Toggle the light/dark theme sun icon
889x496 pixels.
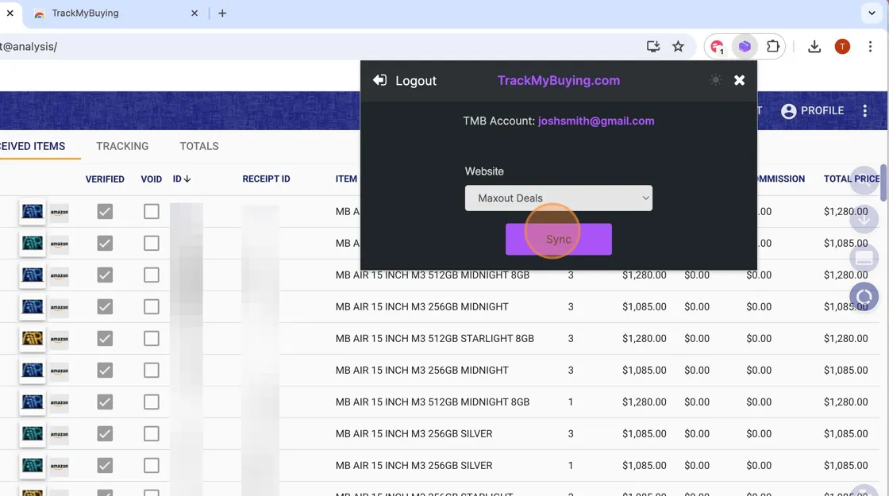(715, 80)
